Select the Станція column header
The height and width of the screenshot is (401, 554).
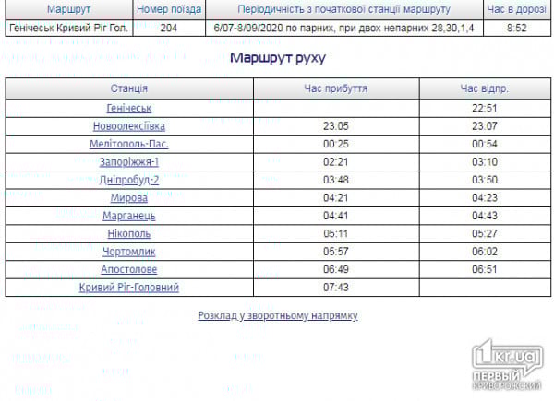(x=129, y=88)
